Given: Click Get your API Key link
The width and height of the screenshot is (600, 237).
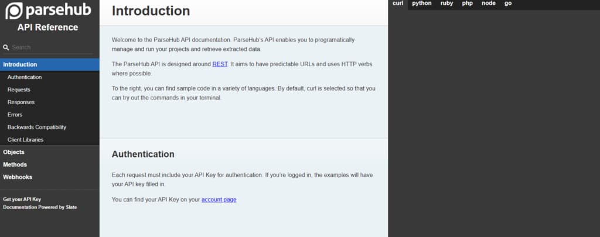Looking at the screenshot, I should click(x=22, y=199).
